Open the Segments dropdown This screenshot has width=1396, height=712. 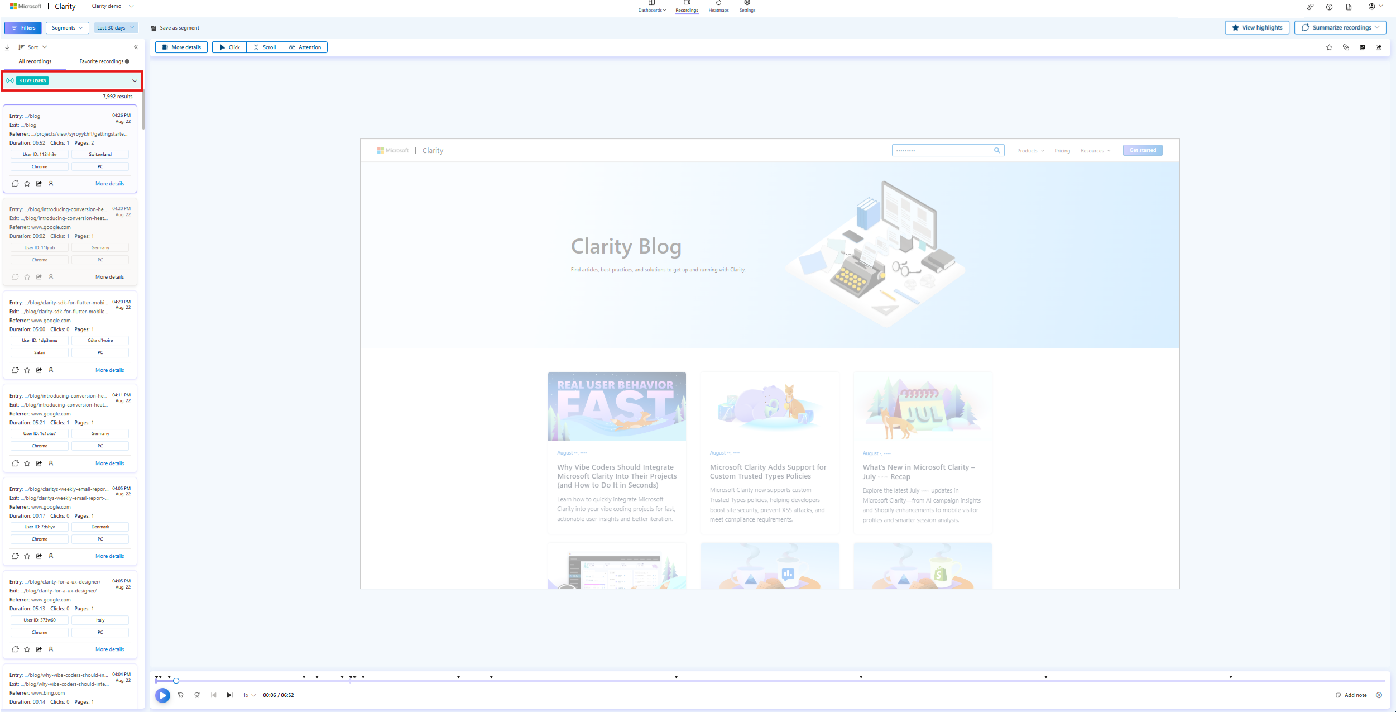tap(67, 28)
